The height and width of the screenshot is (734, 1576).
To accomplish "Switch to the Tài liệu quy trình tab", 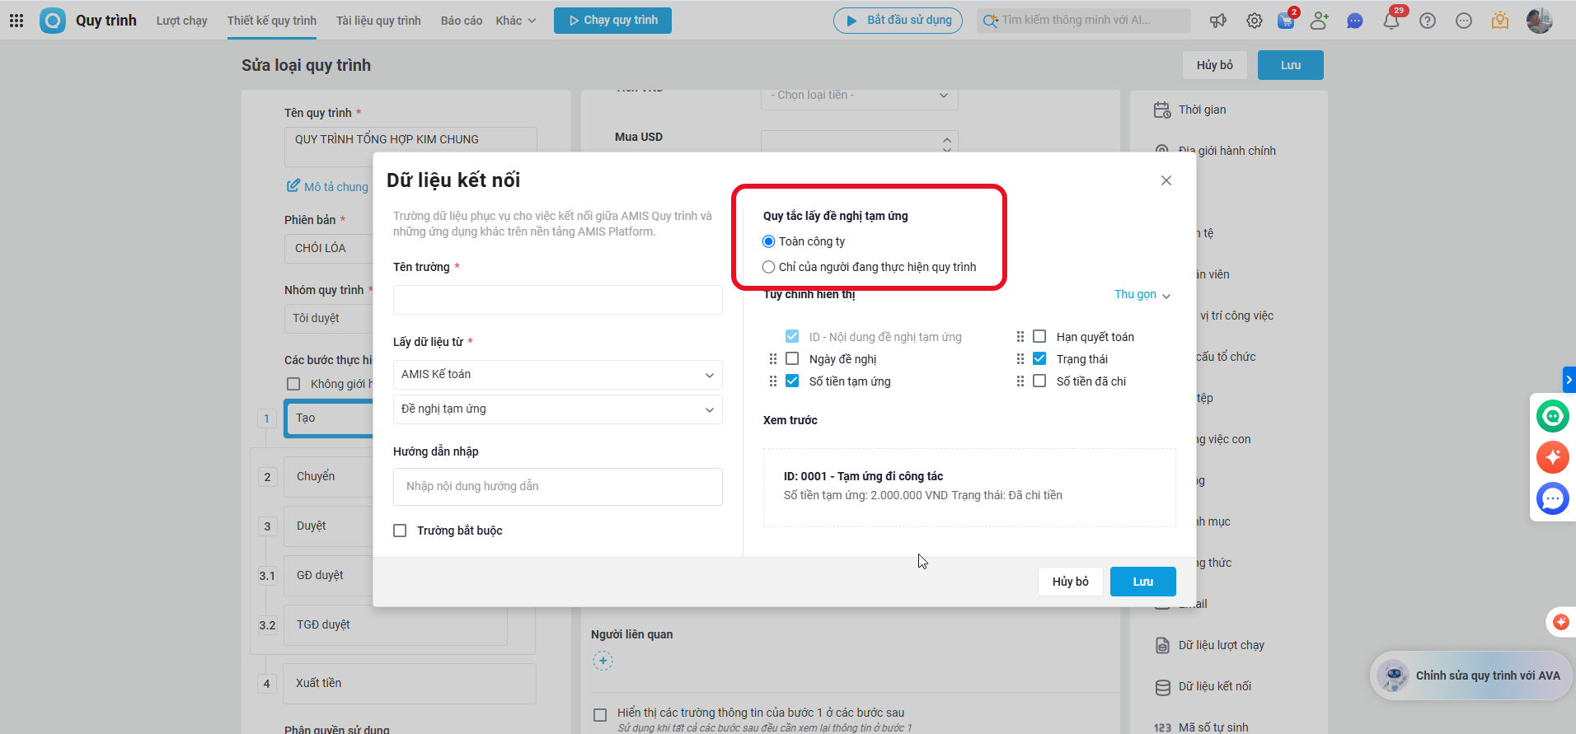I will click(x=378, y=21).
